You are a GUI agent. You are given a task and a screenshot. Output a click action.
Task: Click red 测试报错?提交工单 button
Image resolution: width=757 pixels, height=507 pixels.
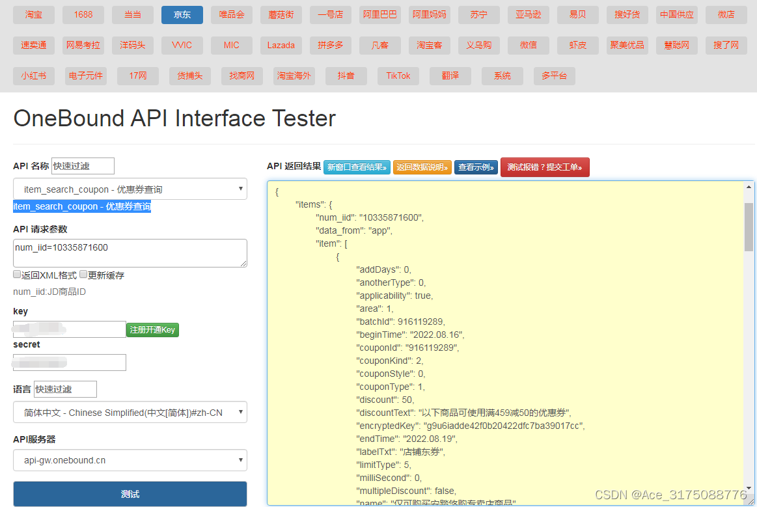545,167
